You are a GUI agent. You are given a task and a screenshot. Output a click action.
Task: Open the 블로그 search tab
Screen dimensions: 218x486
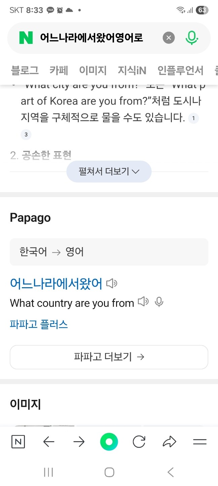[x=24, y=70]
